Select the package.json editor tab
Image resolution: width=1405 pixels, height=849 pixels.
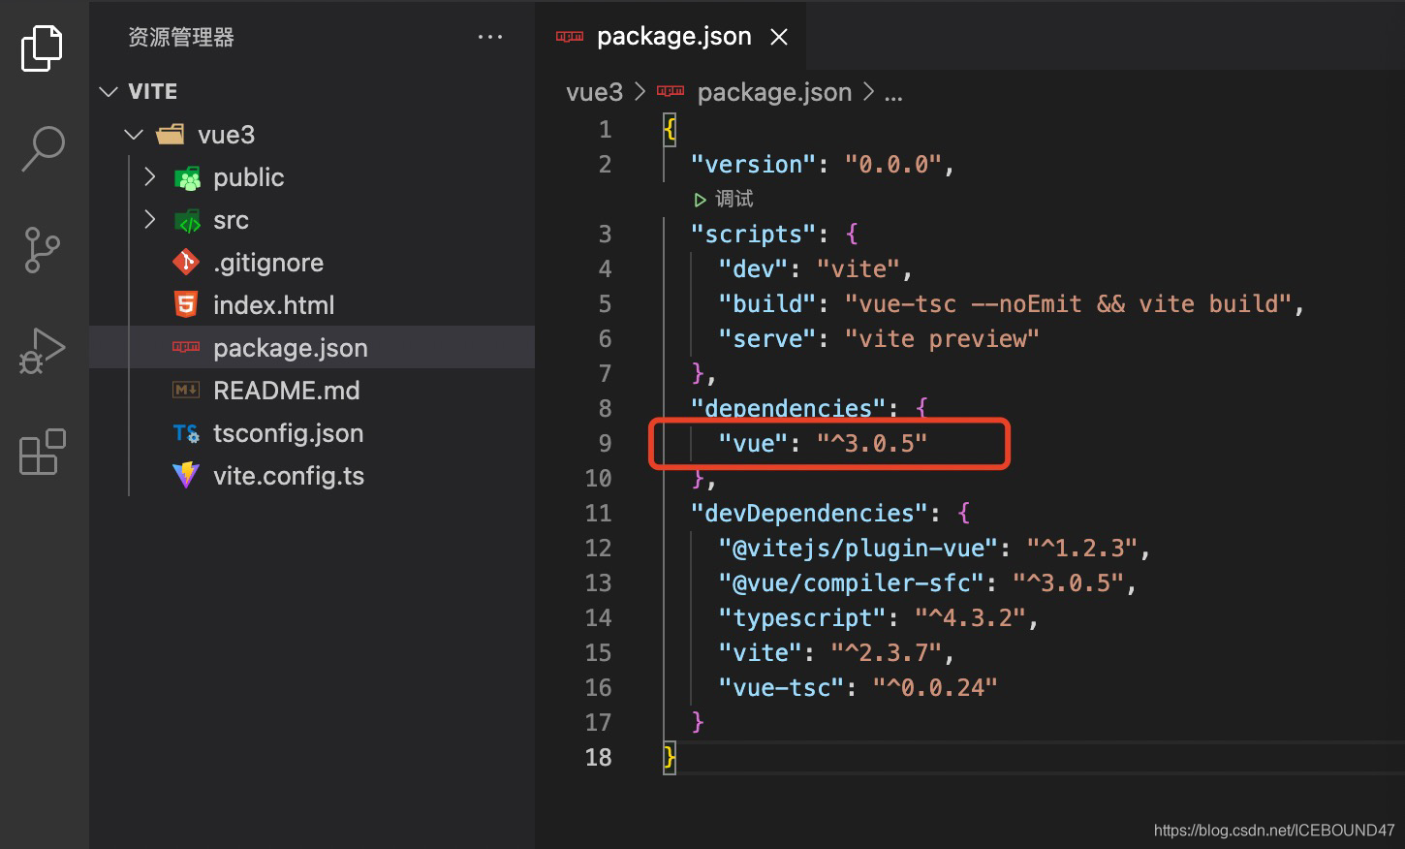671,36
